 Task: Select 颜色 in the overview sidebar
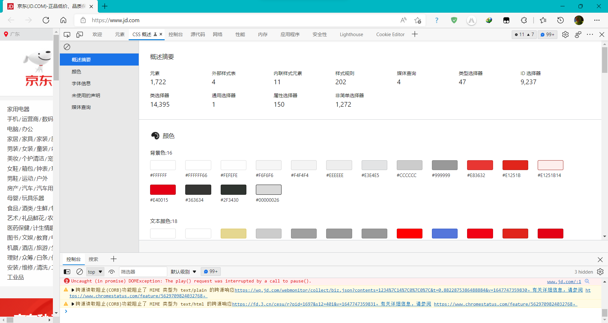coord(99,72)
